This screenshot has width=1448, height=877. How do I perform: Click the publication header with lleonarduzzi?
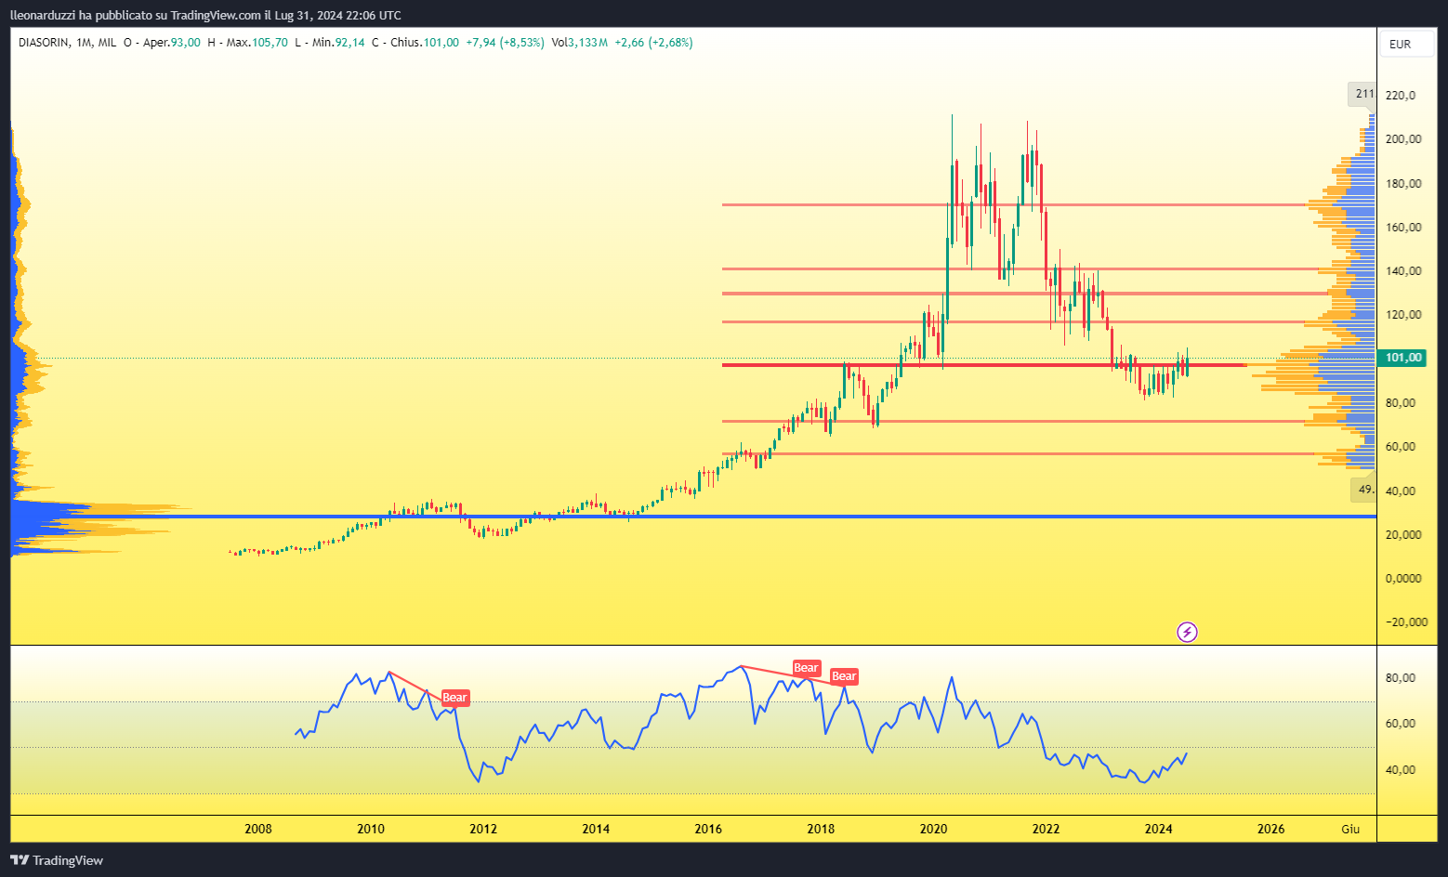click(x=205, y=15)
